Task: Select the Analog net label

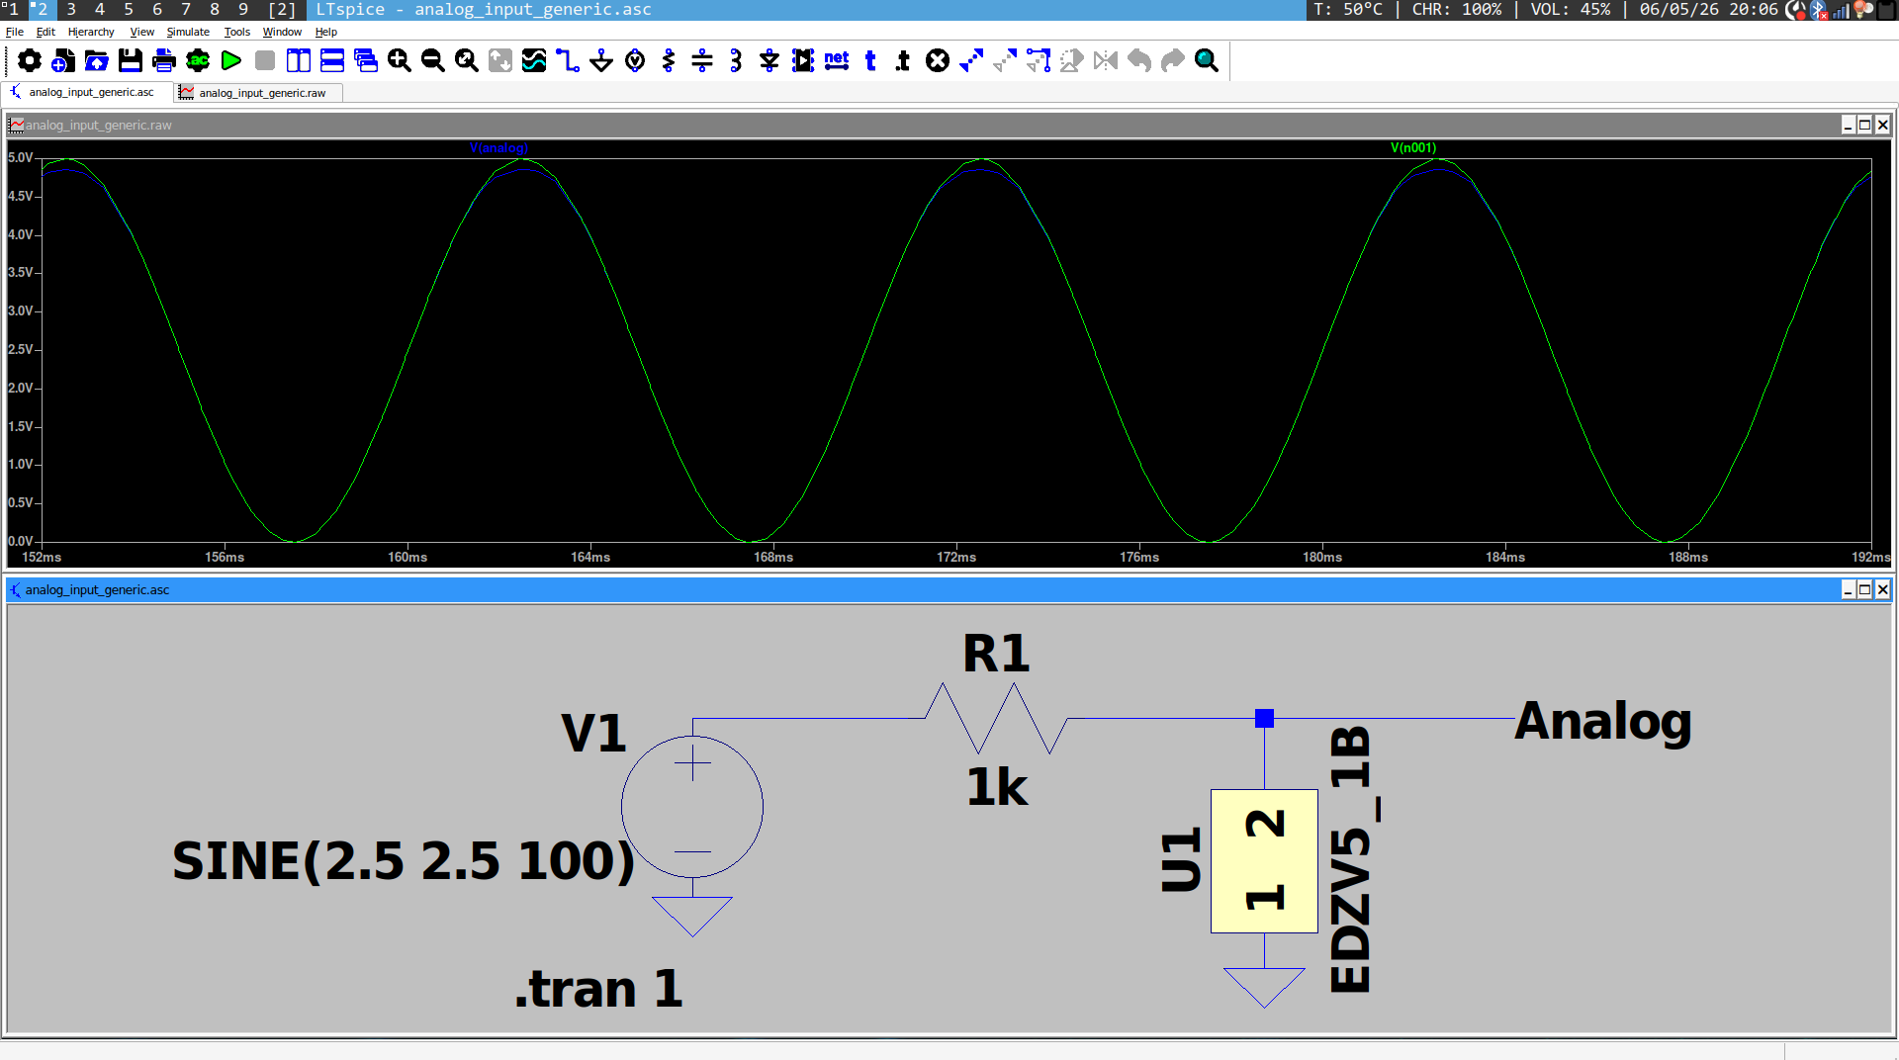Action: [1603, 721]
